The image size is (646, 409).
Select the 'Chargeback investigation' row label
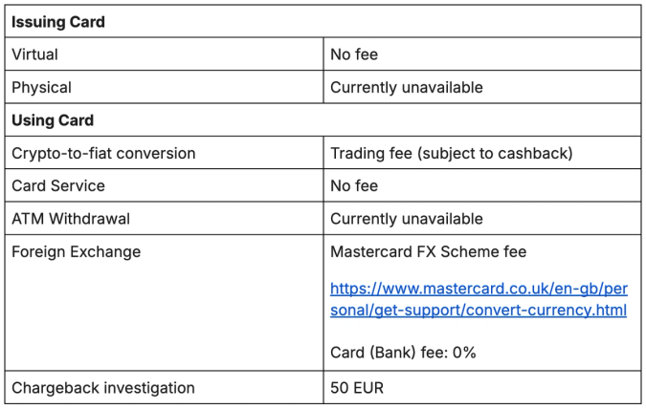tap(103, 388)
